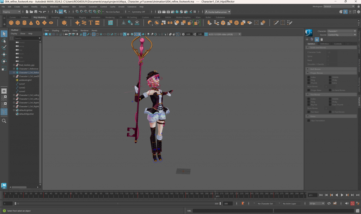Check the Finger-Base checkbox
Screen dimensions: 361x214
[x=309, y=90]
